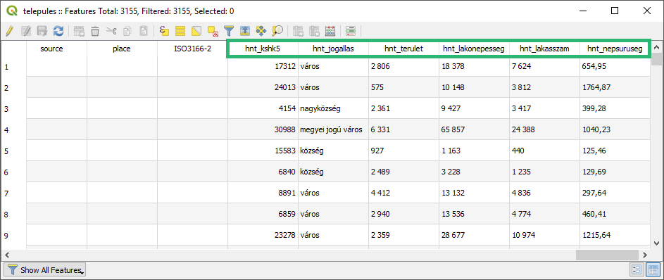Click the cell with value 129,69
Viewport: 664px width, 280px height.
point(615,172)
